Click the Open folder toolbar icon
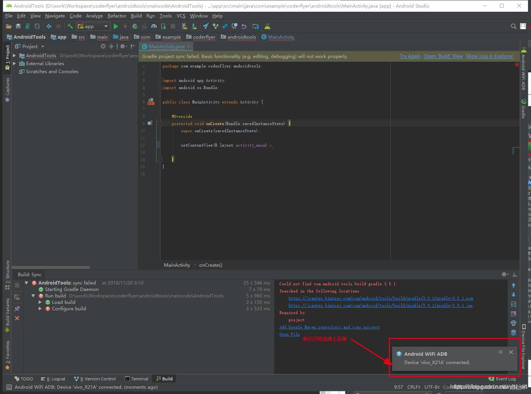Image resolution: width=531 pixels, height=394 pixels. [x=9, y=26]
